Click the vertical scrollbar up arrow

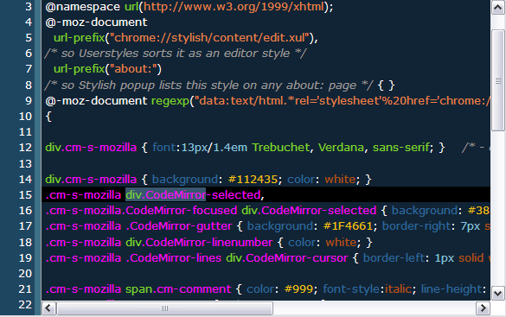click(497, 8)
